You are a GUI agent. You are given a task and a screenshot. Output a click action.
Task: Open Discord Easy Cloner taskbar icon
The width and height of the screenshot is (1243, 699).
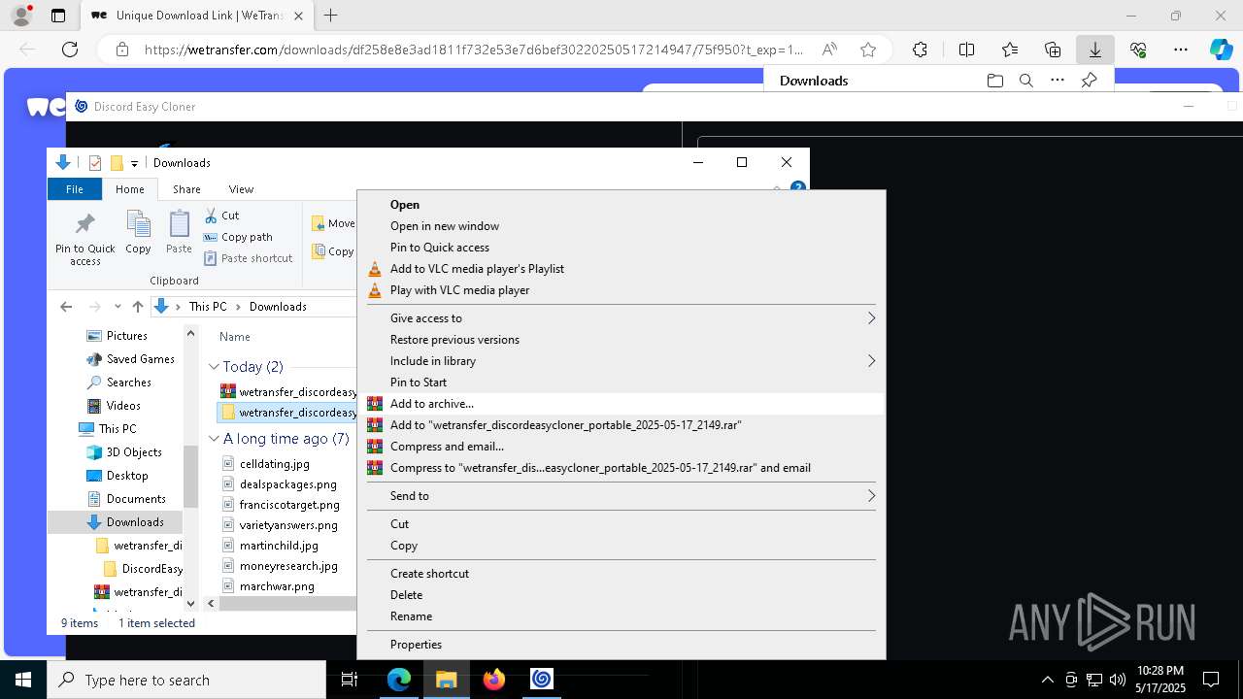541,680
